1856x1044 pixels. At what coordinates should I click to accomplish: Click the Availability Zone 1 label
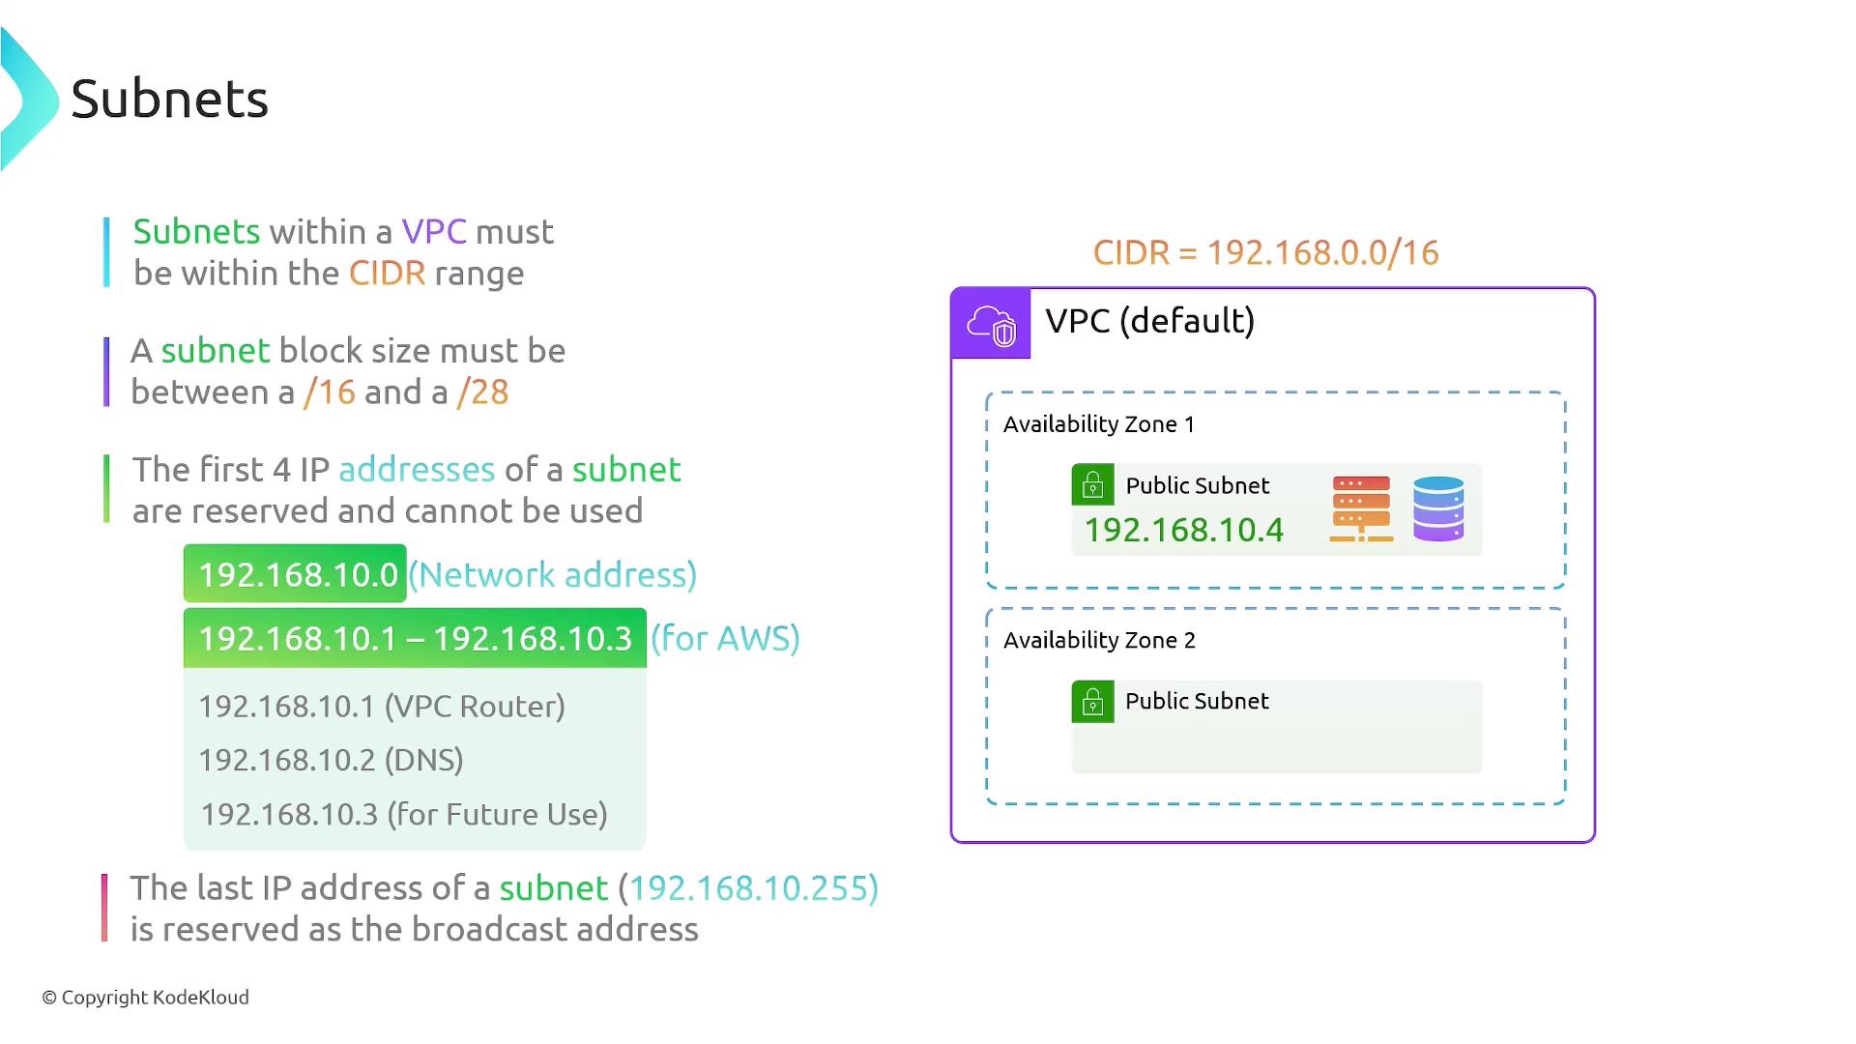click(x=1099, y=424)
